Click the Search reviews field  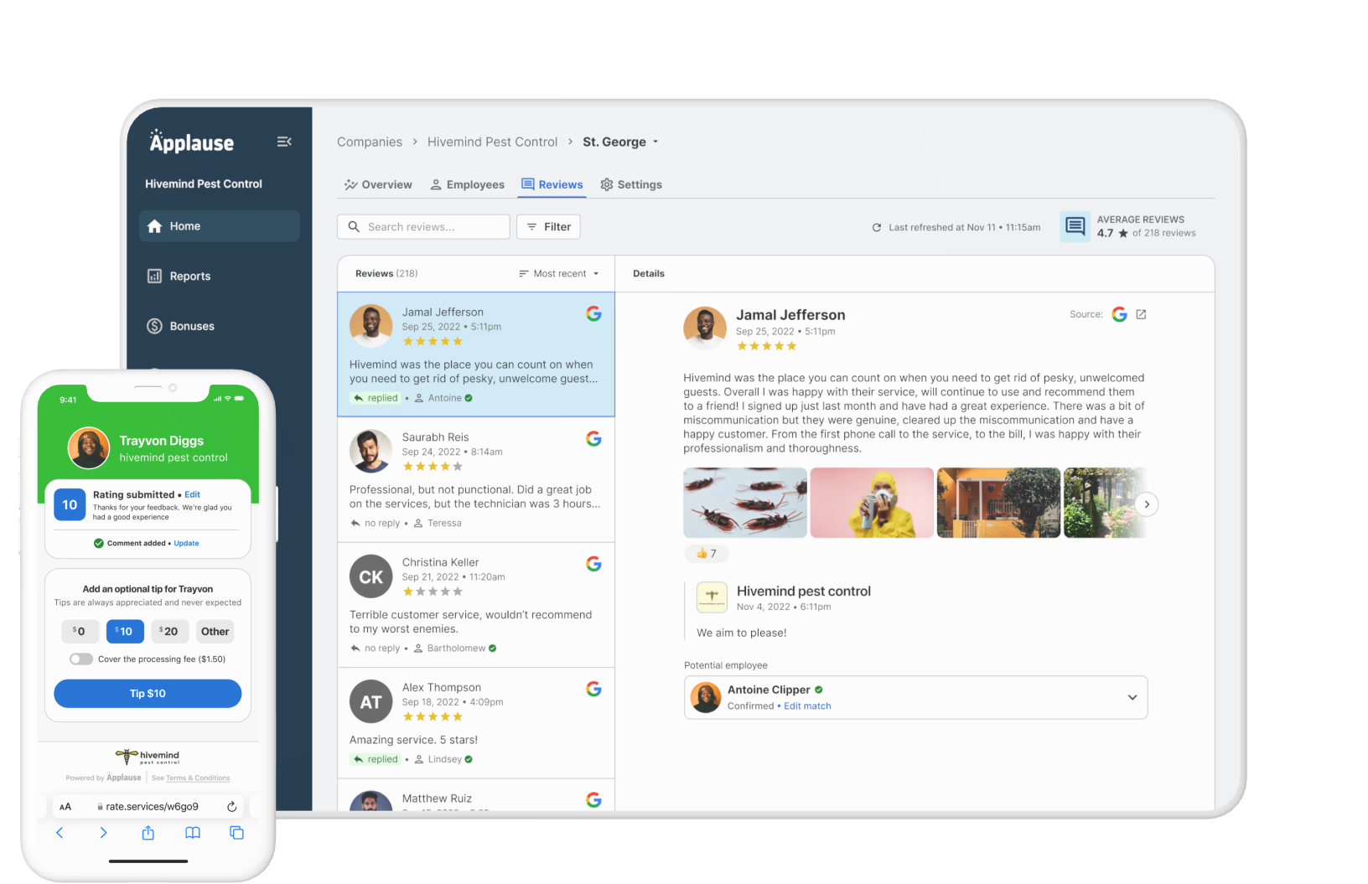(x=423, y=227)
